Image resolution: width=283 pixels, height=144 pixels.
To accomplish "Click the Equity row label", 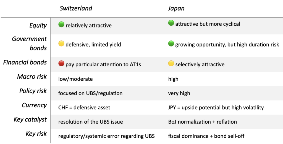I will coord(38,26).
